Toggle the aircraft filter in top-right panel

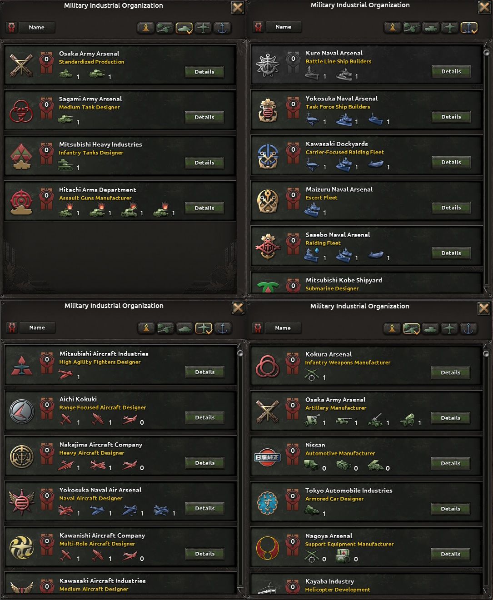pyautogui.click(x=450, y=27)
